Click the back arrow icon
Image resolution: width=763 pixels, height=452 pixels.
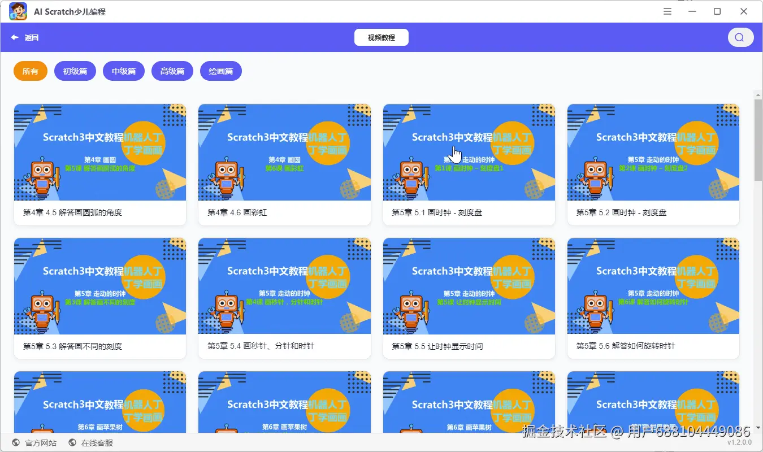[x=15, y=38]
